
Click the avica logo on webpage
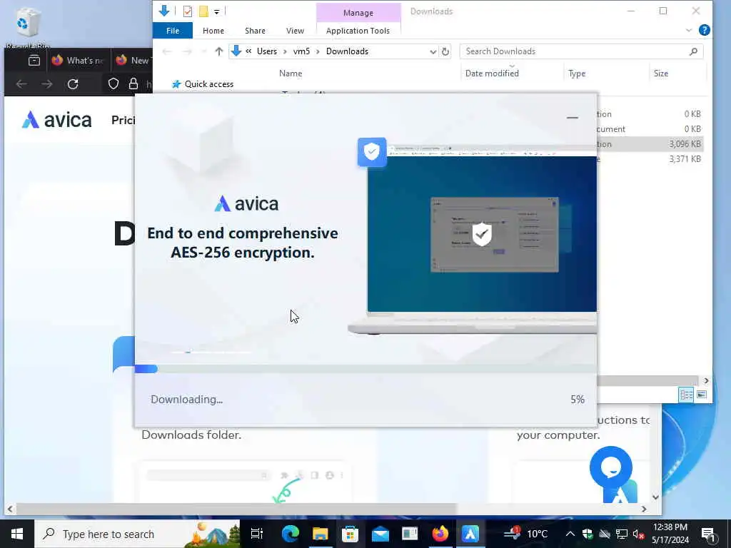coord(56,120)
